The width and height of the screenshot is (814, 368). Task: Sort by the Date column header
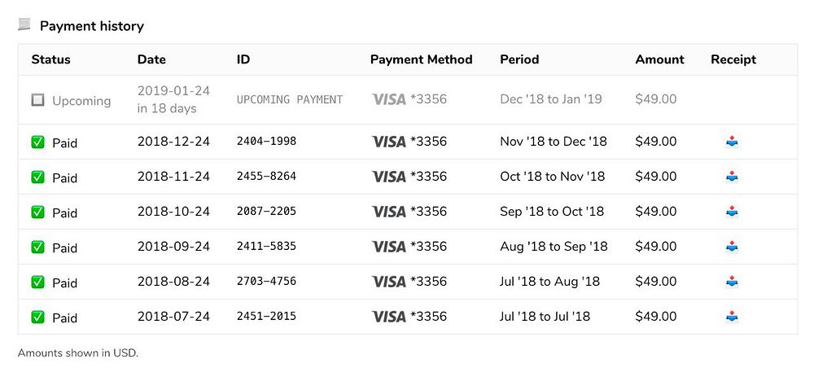click(x=151, y=59)
